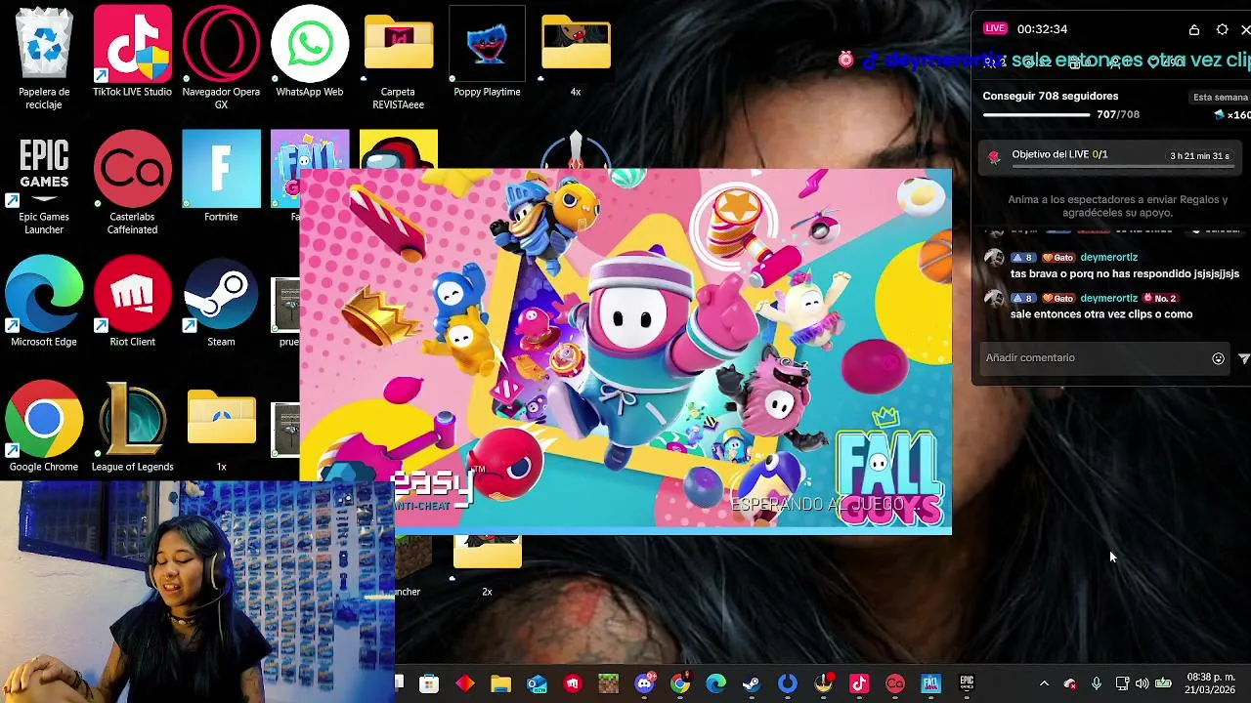This screenshot has height=703, width=1251.
Task: Open Navegador Opera GX desktop icon
Action: [x=221, y=57]
